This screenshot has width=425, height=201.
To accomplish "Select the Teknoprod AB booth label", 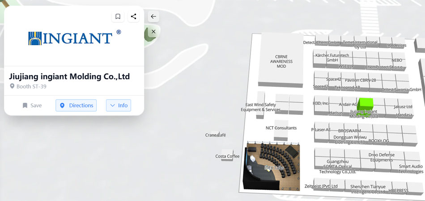I will tap(347, 88).
